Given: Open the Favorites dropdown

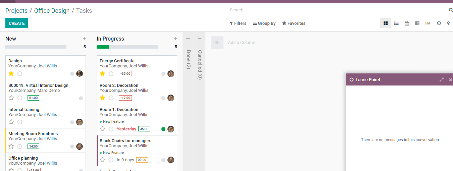Looking at the screenshot, I should [x=294, y=23].
